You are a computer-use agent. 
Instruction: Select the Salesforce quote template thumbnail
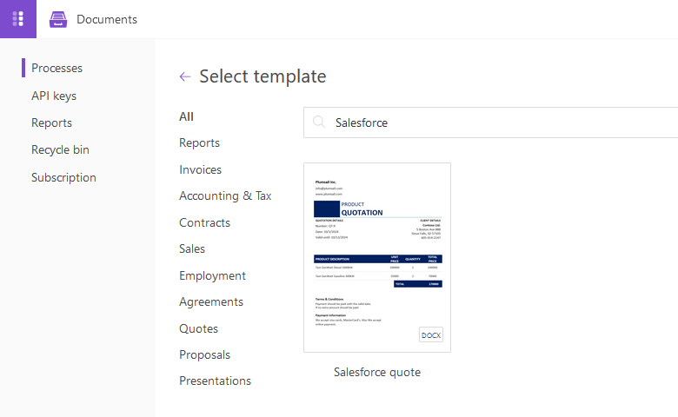click(x=377, y=257)
